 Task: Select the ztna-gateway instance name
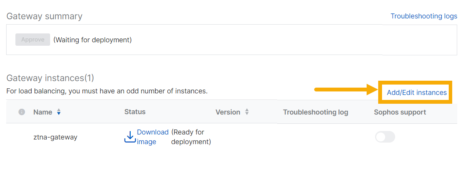[56, 137]
